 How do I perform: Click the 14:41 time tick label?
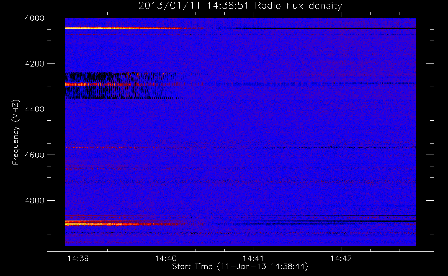(x=253, y=259)
